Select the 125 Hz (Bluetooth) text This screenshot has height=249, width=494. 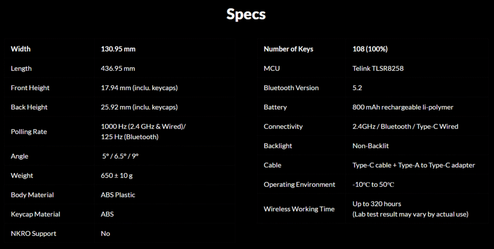(129, 137)
